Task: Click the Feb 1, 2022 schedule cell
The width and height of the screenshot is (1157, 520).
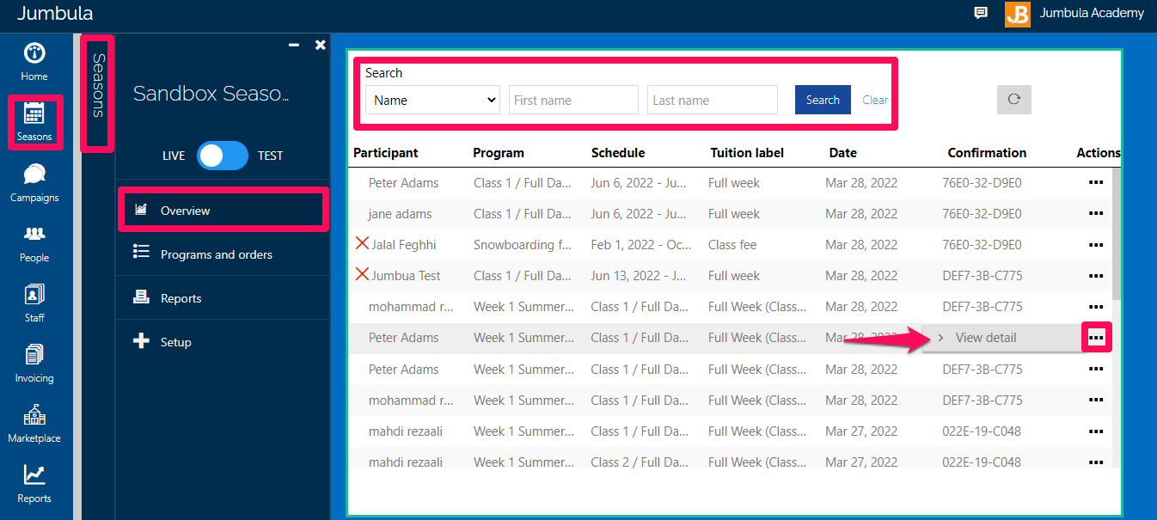Action: [641, 245]
